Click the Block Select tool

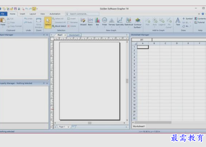59,26
